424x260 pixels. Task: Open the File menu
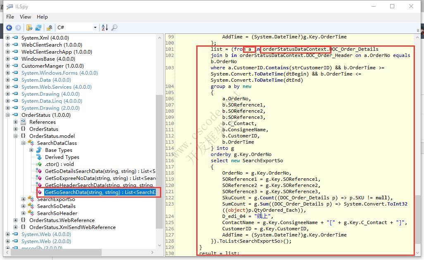(10, 17)
